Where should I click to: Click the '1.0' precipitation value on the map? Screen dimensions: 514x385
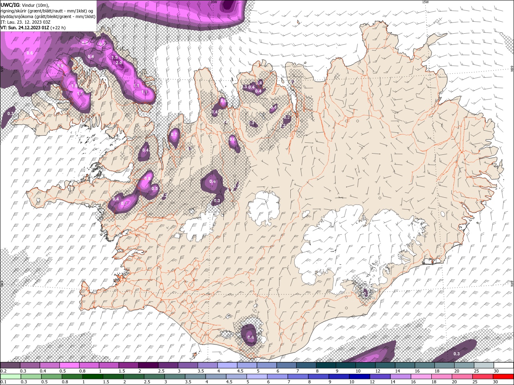point(74,86)
